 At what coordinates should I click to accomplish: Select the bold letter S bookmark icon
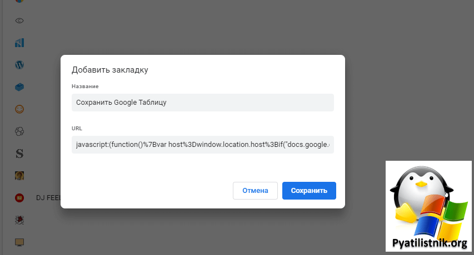tap(19, 153)
